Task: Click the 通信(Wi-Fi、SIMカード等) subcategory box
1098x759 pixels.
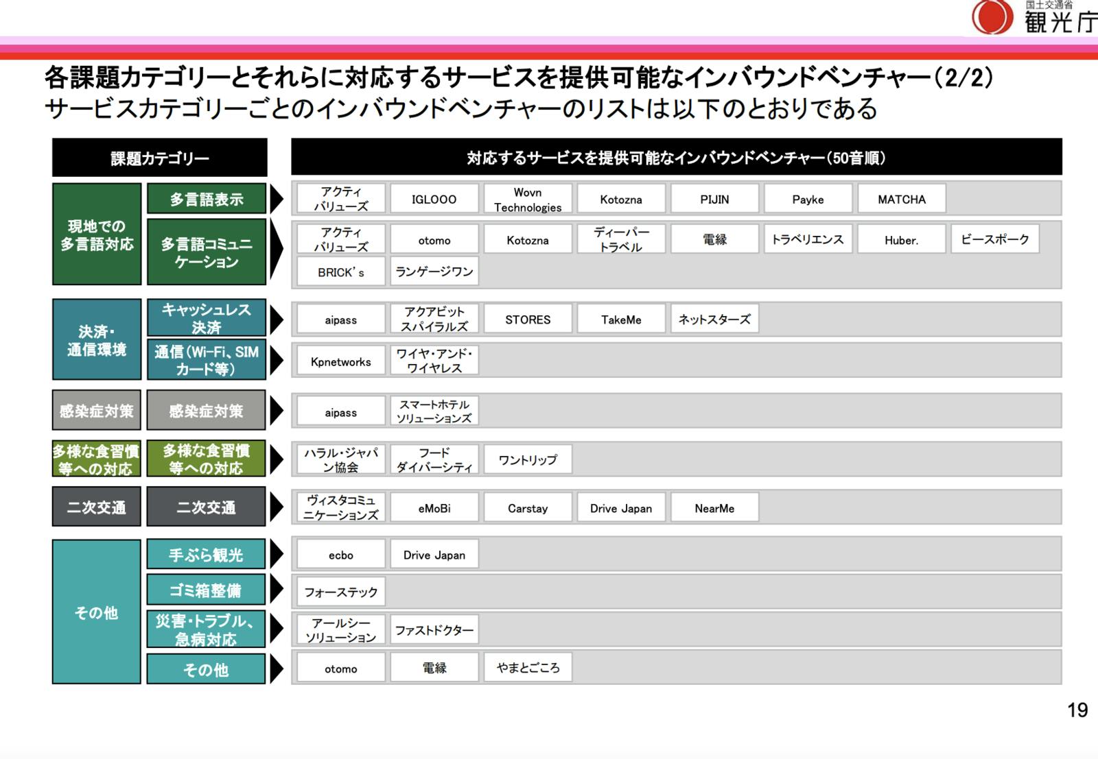Action: coord(207,360)
